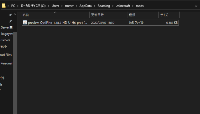
Task: Open Personal sidebar item
Action: [6, 63]
